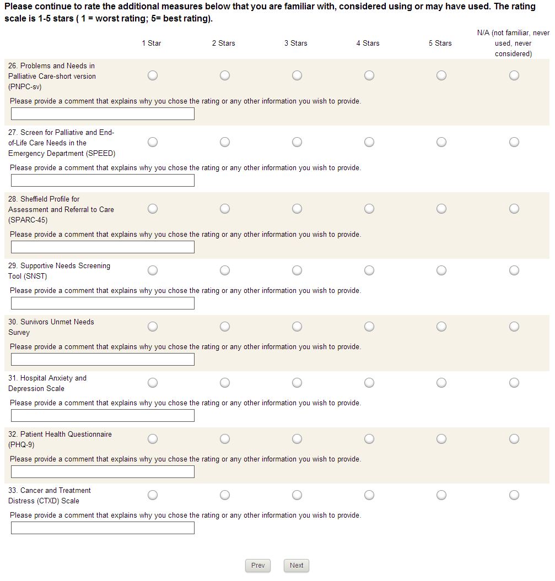Mark N/A for Supportive Needs Screening Tool
Viewport: 555px width, 581px height.
[514, 270]
